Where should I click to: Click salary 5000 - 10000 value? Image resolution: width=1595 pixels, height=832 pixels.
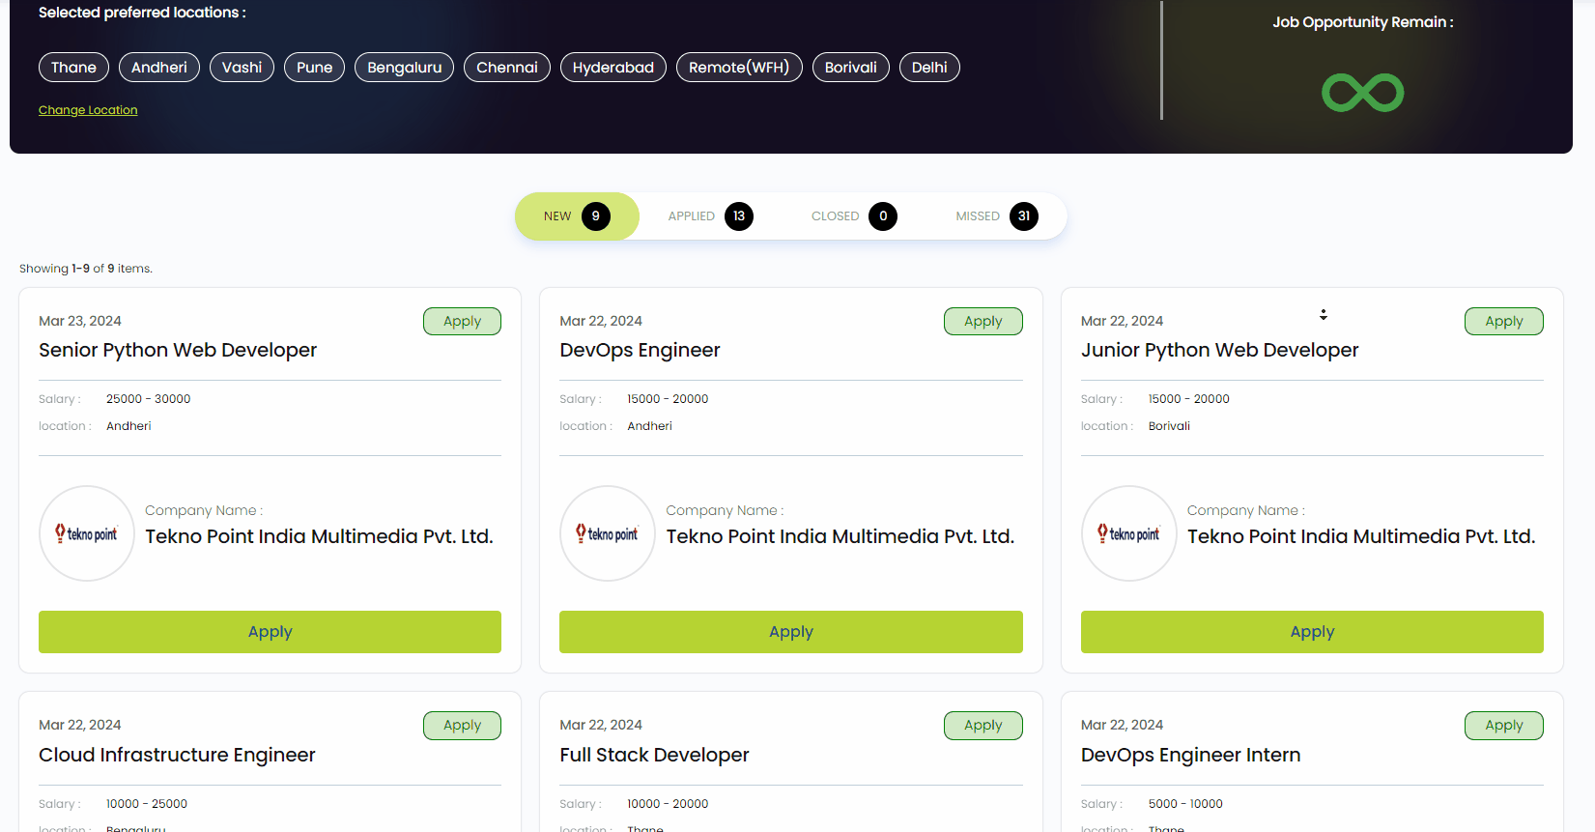(1185, 804)
